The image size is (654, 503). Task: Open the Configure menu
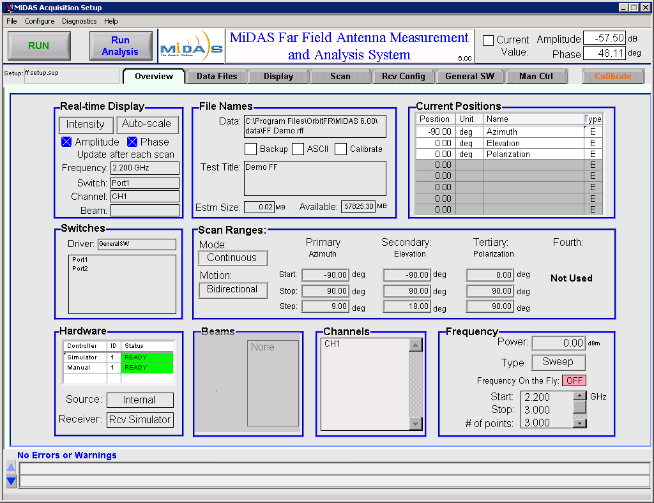point(39,21)
